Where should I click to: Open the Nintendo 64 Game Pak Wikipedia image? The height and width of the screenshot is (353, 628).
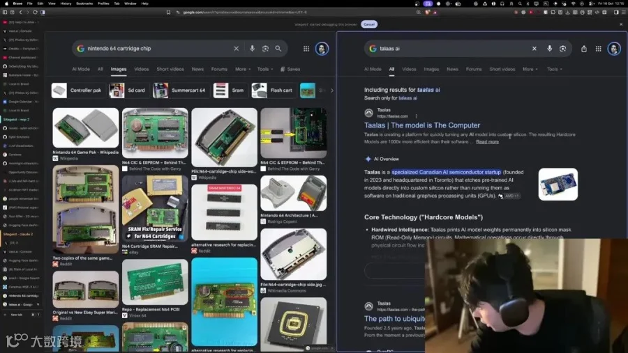click(x=86, y=128)
